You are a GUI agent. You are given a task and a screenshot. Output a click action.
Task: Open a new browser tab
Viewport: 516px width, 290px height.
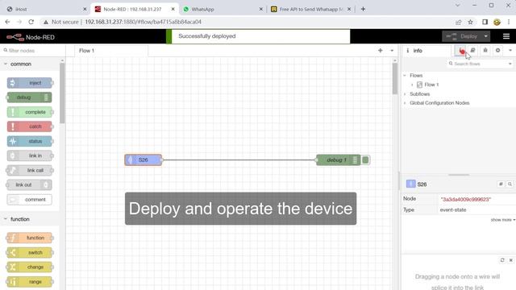[x=363, y=9]
